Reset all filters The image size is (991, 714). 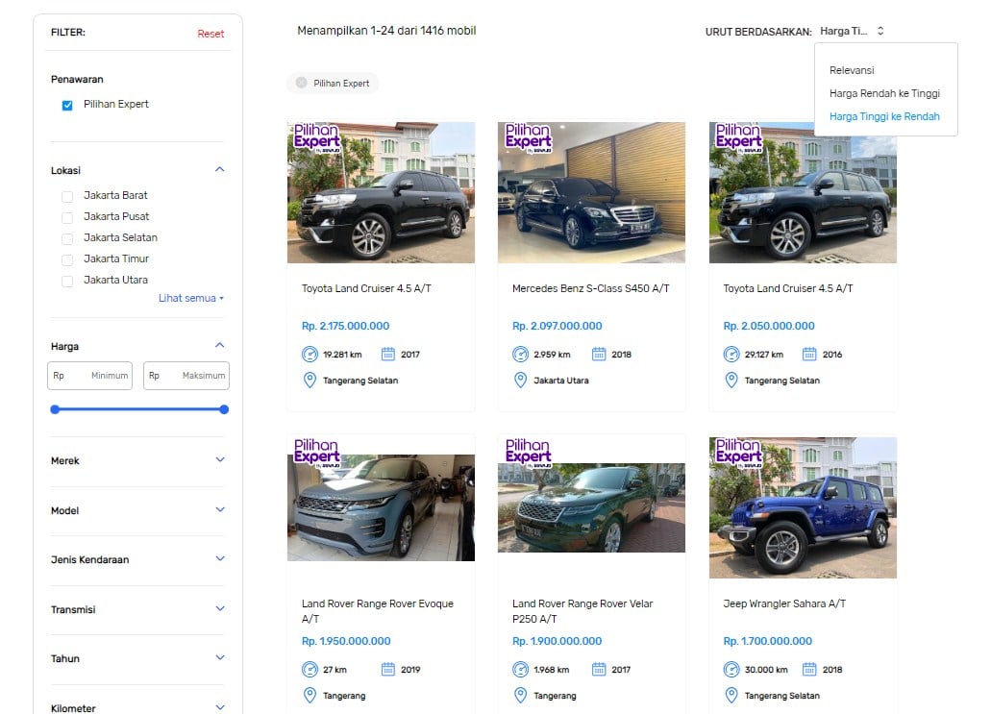[x=211, y=34]
